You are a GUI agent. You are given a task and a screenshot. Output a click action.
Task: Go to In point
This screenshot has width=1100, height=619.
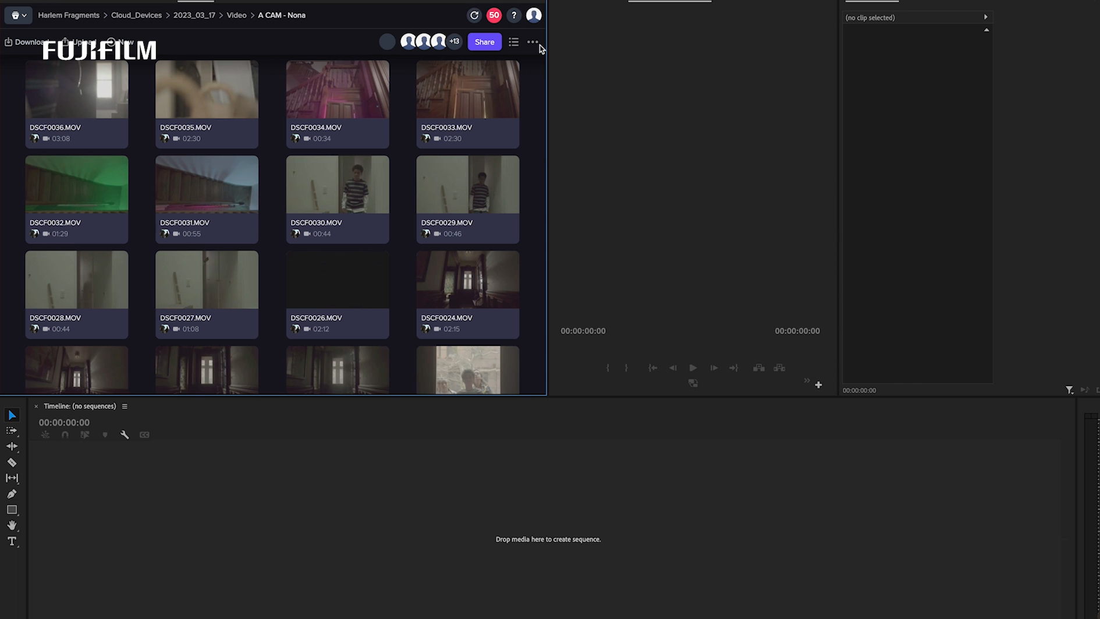point(653,368)
